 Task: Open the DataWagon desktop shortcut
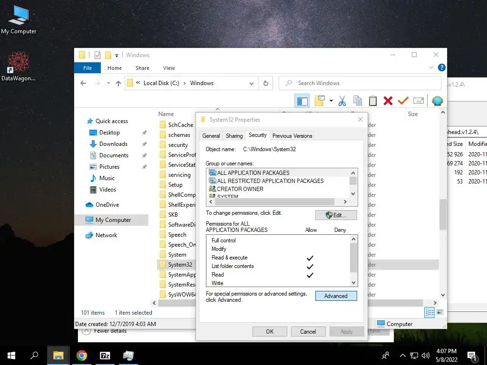click(x=19, y=66)
